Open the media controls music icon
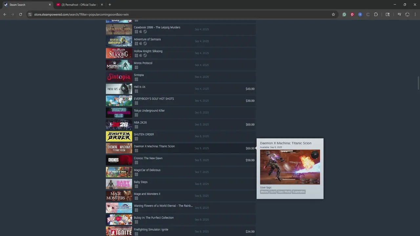Viewport: 420px width, 236px height. 399,14
